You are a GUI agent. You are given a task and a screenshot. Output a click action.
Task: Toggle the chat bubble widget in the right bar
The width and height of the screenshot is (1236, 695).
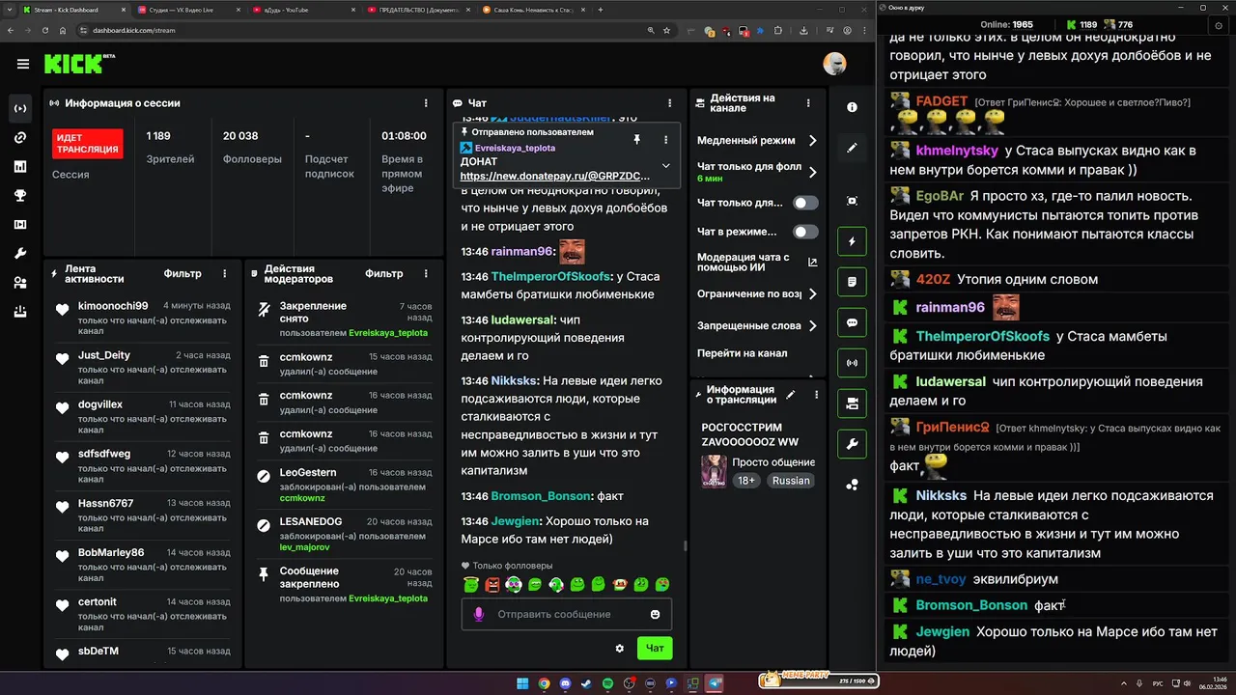852,322
